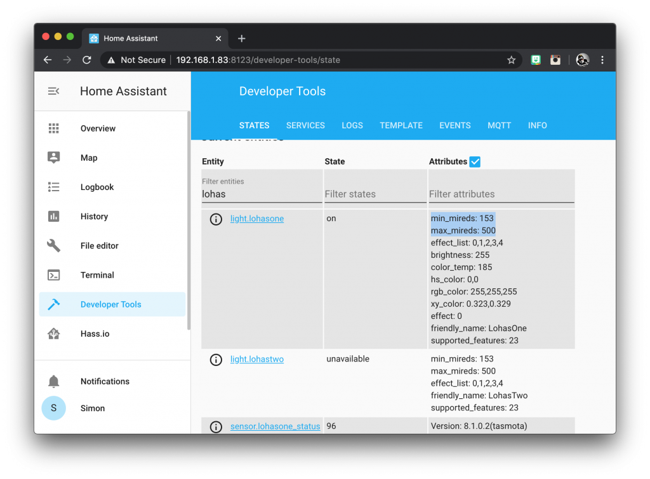Switch to the EVENTS tab
Screen dimensions: 650x479
(x=455, y=125)
